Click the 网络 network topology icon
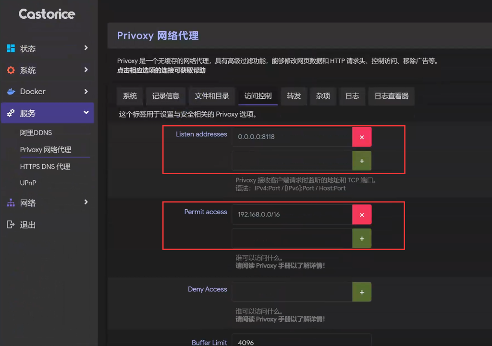 (x=11, y=203)
